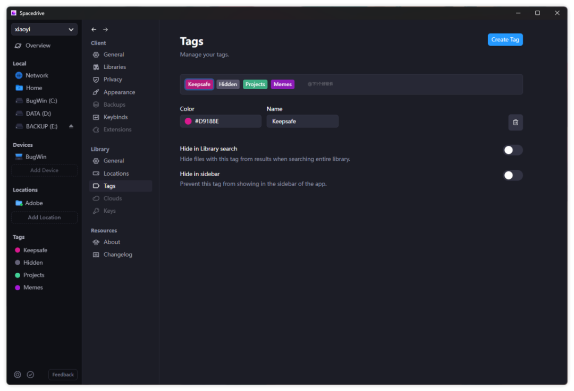The image size is (574, 391).
Task: Open Network globe icon in Local
Action: tap(19, 75)
